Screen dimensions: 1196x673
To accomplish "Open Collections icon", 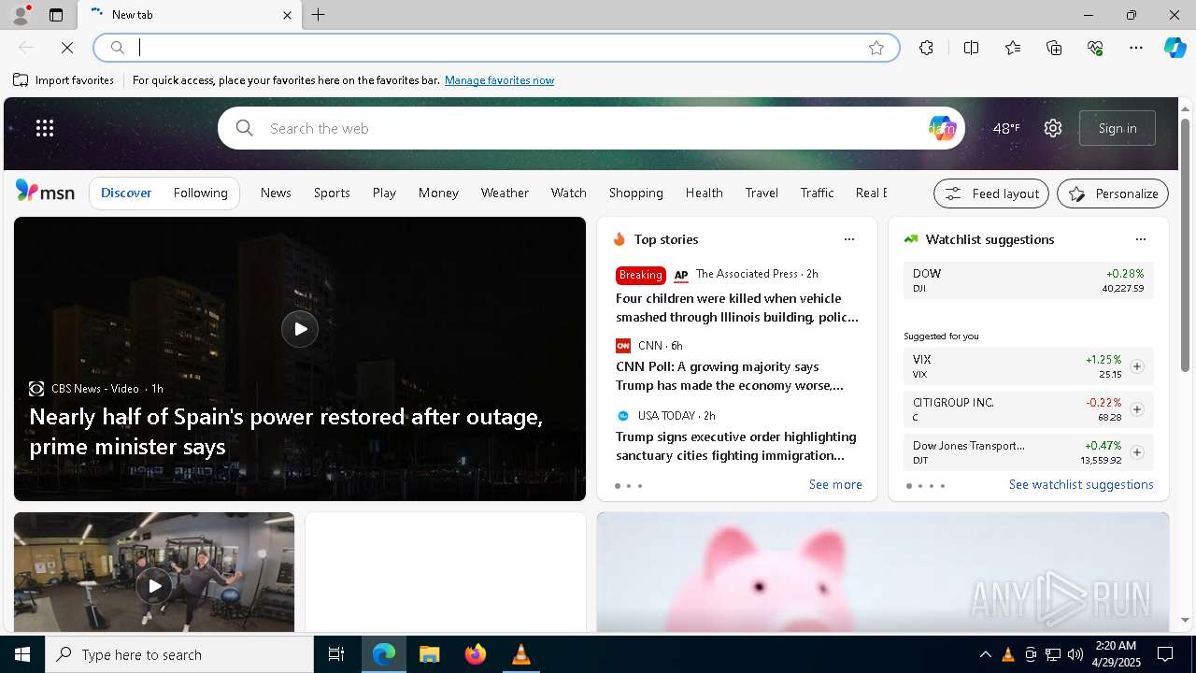I will [x=1054, y=48].
